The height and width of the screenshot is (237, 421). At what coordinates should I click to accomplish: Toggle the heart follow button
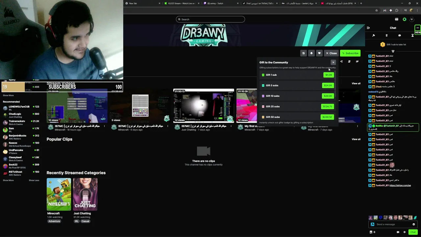(x=319, y=53)
